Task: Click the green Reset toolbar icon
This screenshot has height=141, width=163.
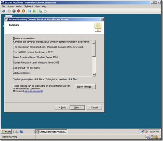Action: (x=34, y=11)
